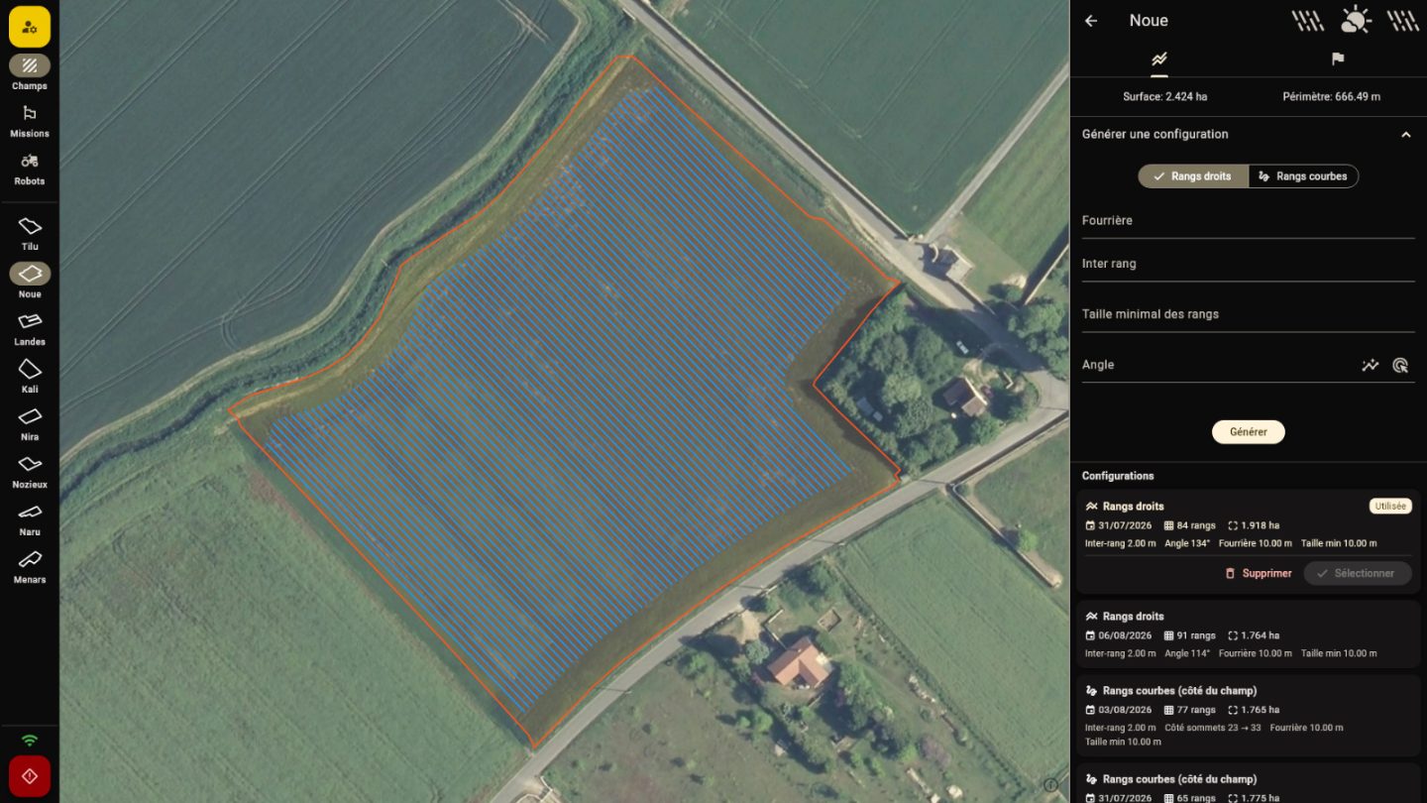The height and width of the screenshot is (803, 1427).
Task: Switch to the rows configuration tab
Action: tap(1159, 59)
